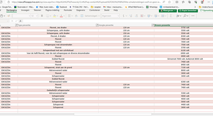Open the Tekenen ribbon tab

(x=37, y=10)
